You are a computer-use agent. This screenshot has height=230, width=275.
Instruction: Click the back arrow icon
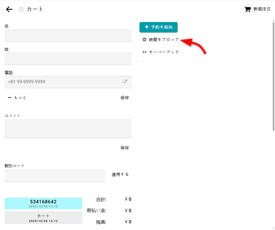pyautogui.click(x=9, y=9)
